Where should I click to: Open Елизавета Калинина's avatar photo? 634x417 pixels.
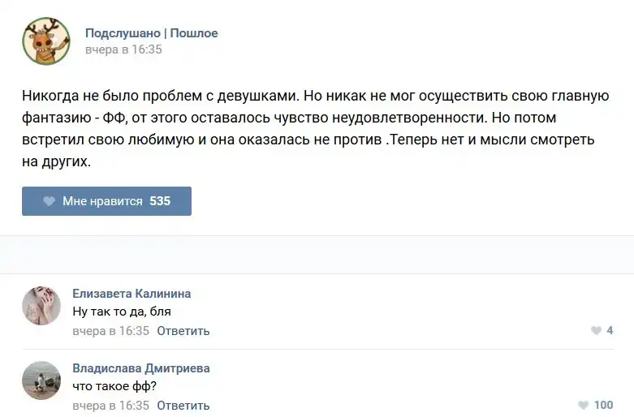41,306
